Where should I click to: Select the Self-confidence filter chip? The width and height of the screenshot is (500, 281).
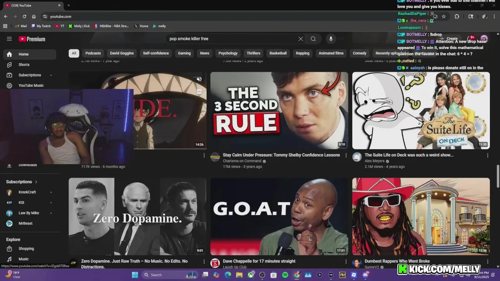point(156,53)
